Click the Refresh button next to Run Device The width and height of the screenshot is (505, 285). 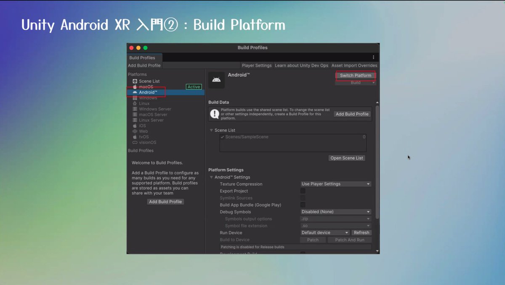[361, 232]
